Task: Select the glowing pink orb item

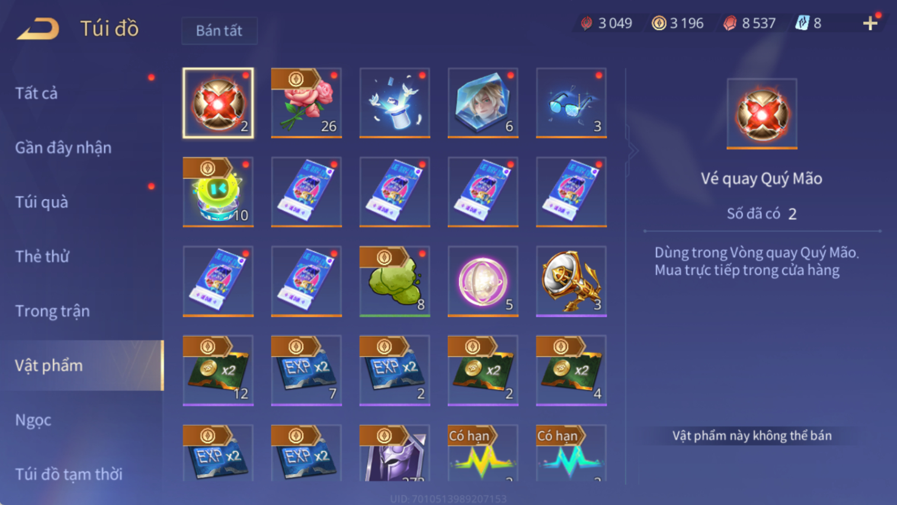Action: pyautogui.click(x=483, y=282)
